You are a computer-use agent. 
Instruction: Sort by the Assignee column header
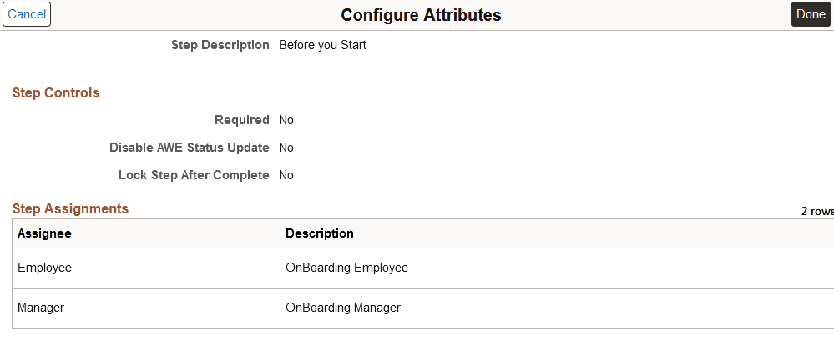coord(44,233)
